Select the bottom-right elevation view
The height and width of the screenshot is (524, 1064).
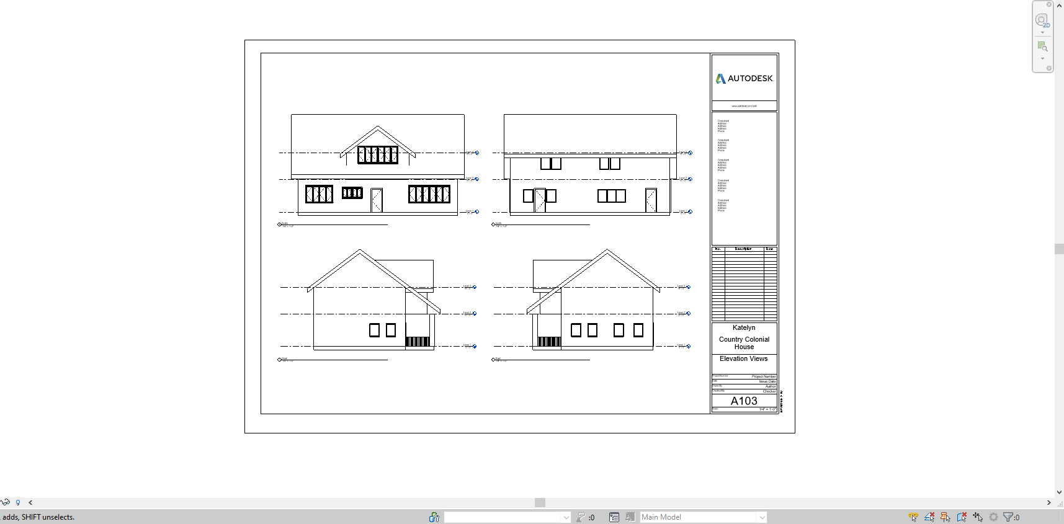[592, 305]
